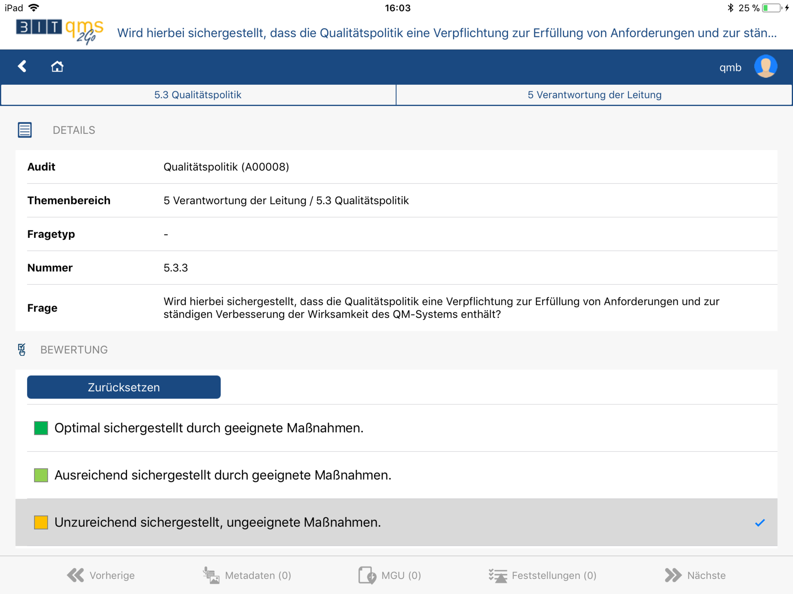Select Unzureichend sichergestellt, ungeeignete Maßnahmen

pyautogui.click(x=396, y=522)
